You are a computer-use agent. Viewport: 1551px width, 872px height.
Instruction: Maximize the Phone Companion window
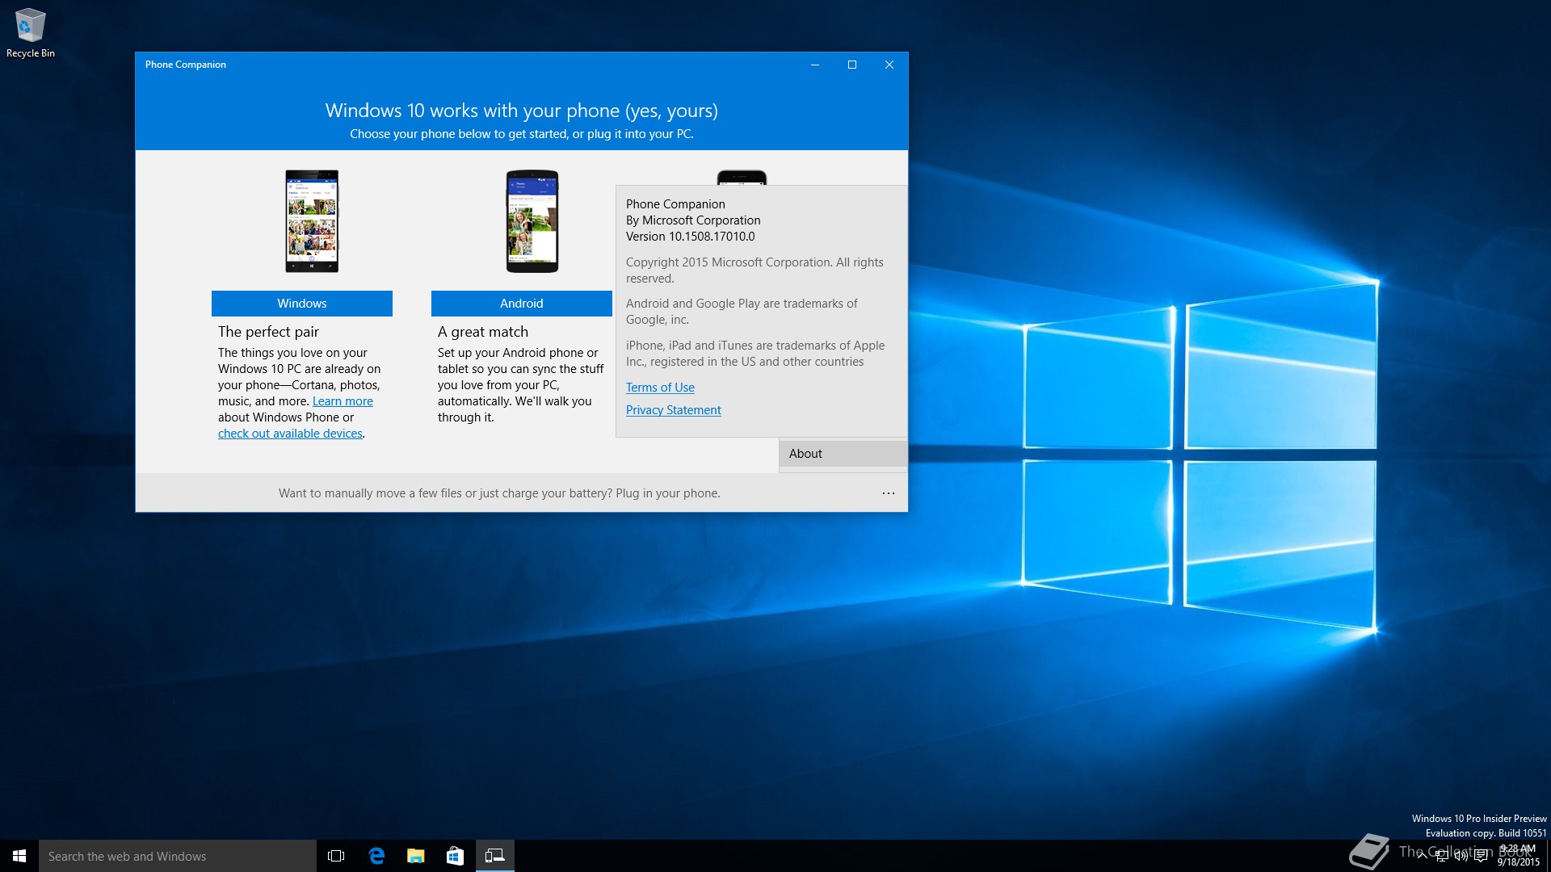(852, 65)
